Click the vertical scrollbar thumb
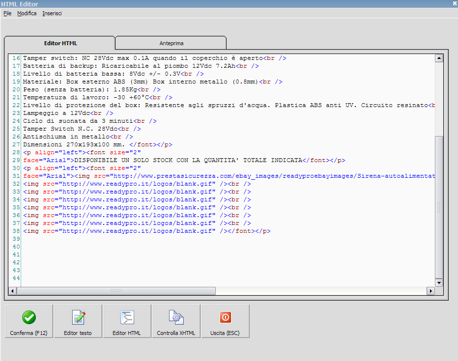The width and height of the screenshot is (458, 361). pos(439,206)
